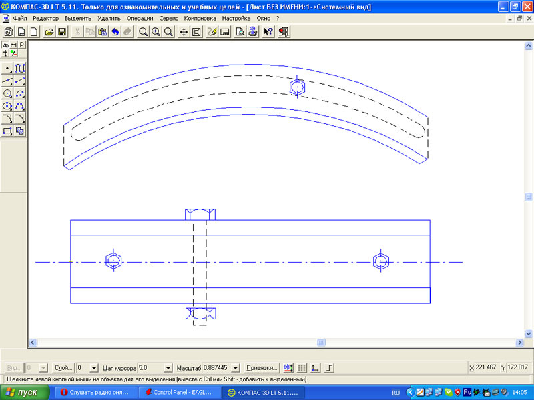Click the Undo arrow icon
The width and height of the screenshot is (534, 400).
click(x=115, y=32)
